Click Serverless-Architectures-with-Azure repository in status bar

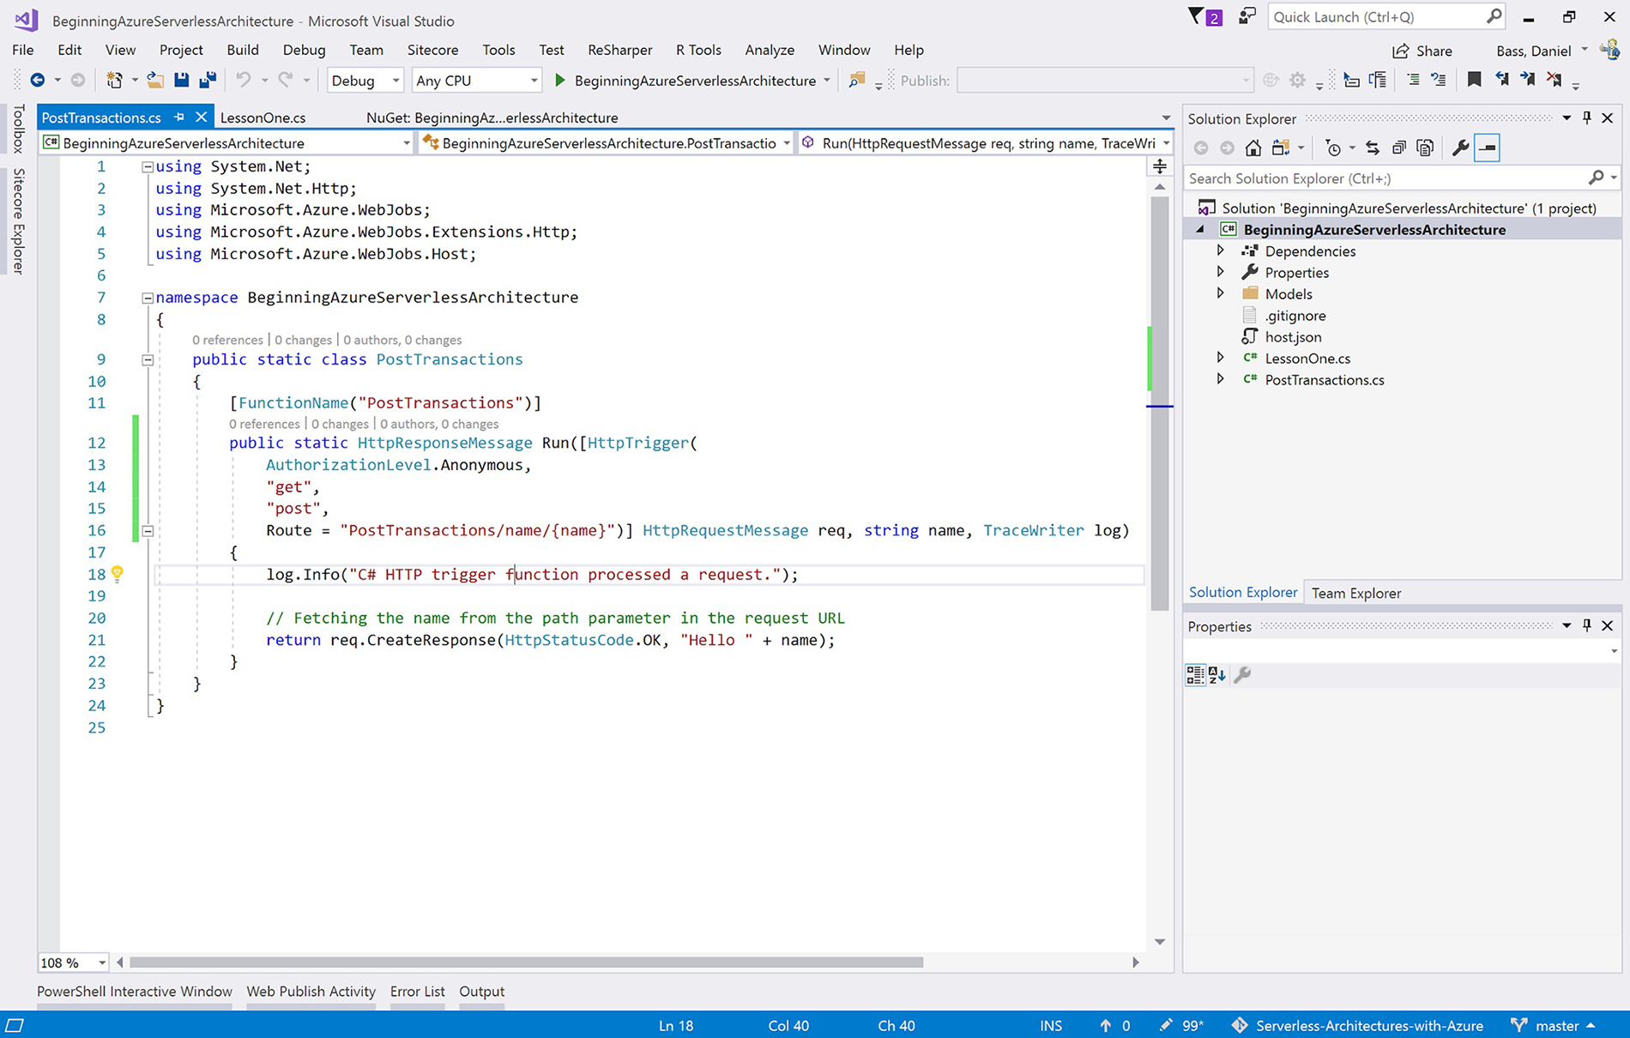pyautogui.click(x=1358, y=1025)
